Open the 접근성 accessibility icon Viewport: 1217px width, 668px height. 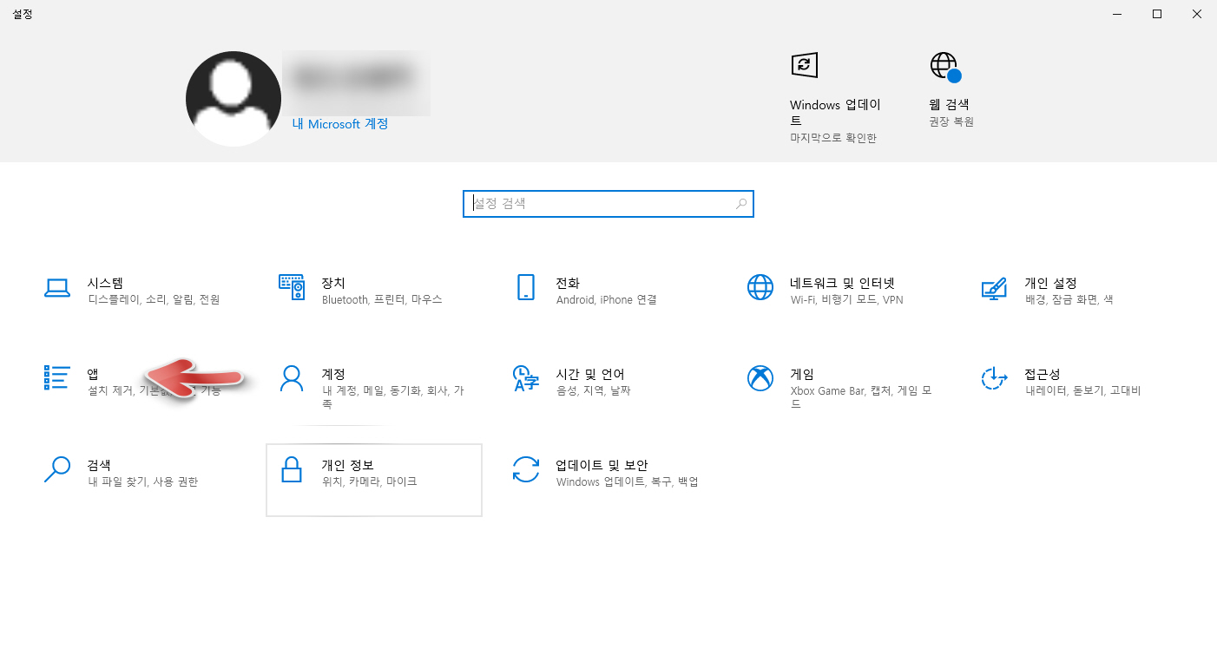click(994, 378)
